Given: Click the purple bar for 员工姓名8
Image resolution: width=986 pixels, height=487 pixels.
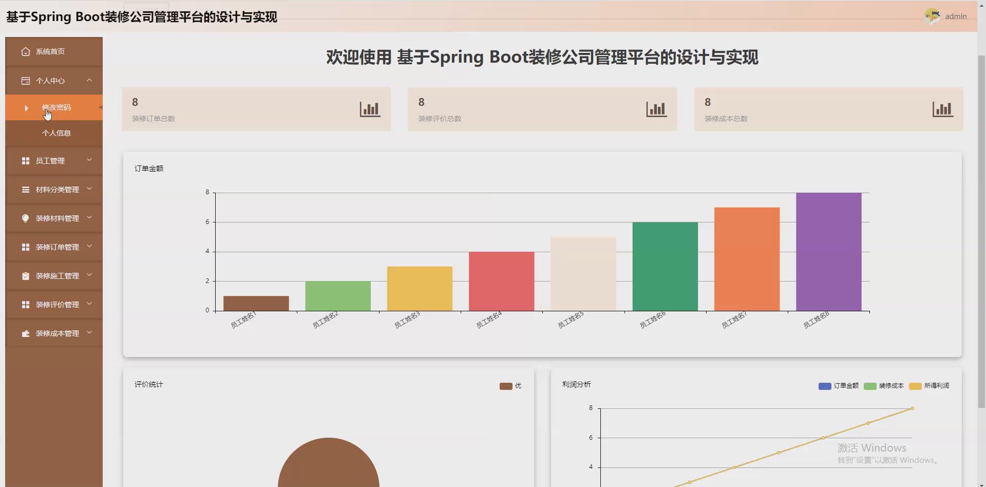Looking at the screenshot, I should [829, 252].
